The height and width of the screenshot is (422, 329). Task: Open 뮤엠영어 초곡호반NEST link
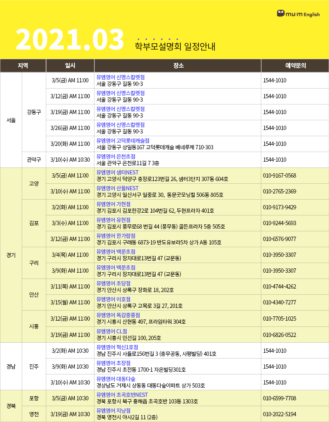pyautogui.click(x=122, y=395)
